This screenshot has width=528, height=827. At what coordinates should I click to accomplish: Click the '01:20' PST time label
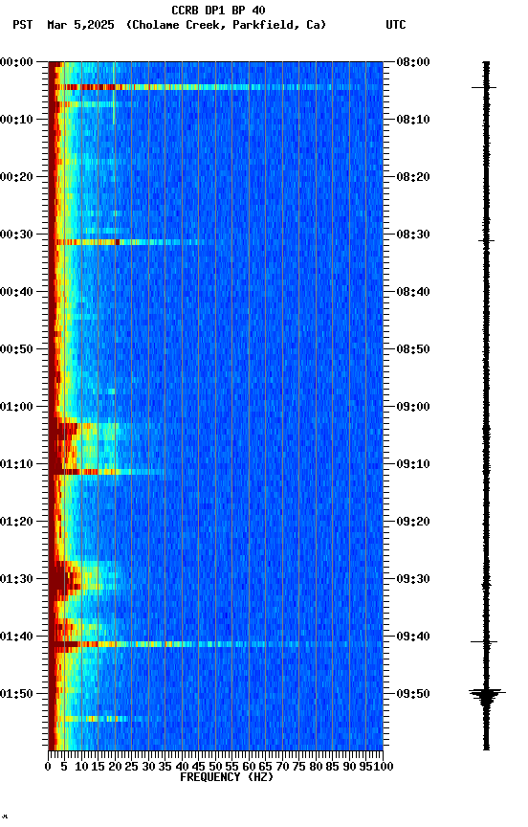pyautogui.click(x=16, y=523)
